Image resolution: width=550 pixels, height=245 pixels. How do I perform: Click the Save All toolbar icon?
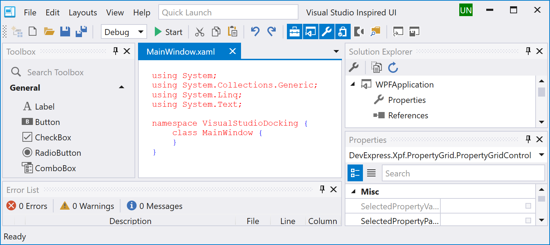(x=81, y=32)
